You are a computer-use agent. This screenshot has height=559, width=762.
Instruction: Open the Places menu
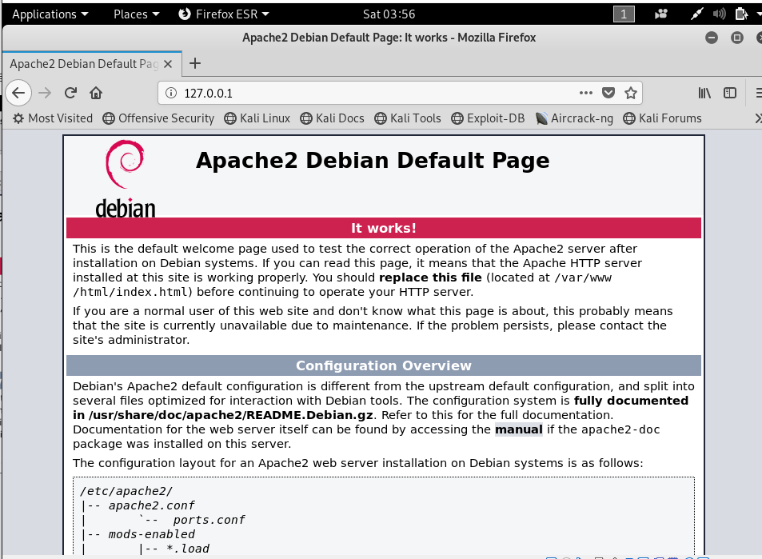pos(136,14)
